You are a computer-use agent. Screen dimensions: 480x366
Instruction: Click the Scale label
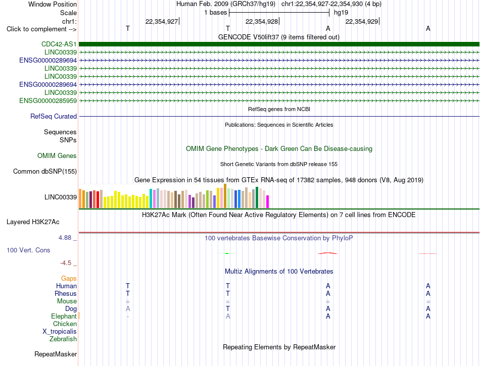[x=68, y=13]
